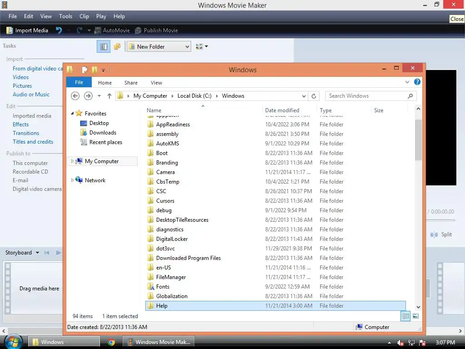Open the Play menu in Movie Maker
Image resolution: width=465 pixels, height=349 pixels.
101,16
